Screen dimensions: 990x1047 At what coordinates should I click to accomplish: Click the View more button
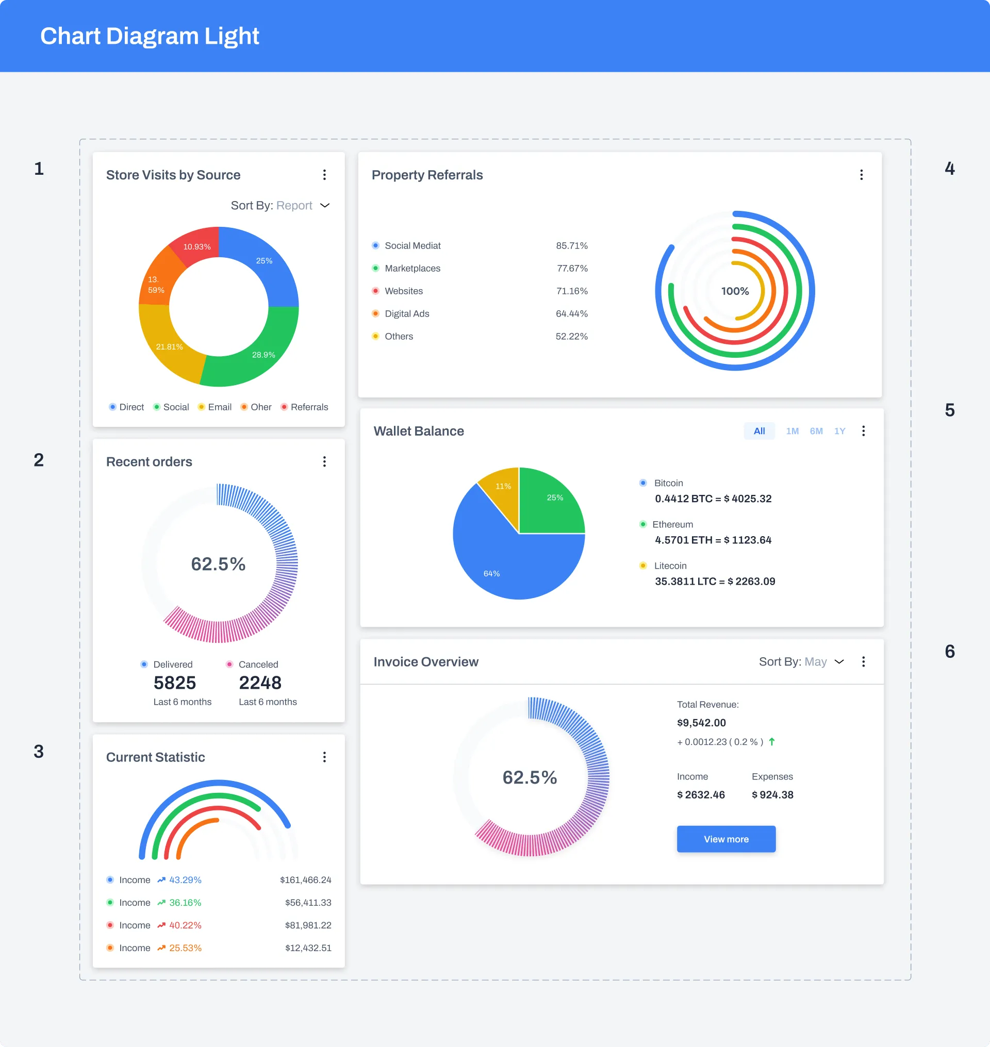726,839
